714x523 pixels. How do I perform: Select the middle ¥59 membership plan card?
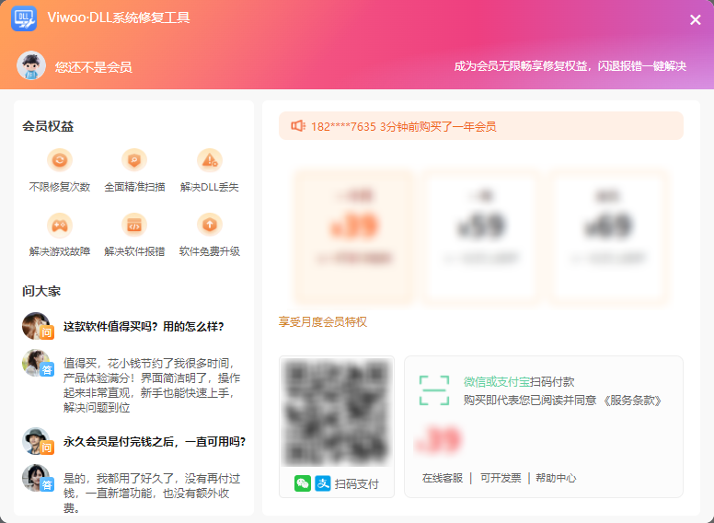(x=481, y=236)
